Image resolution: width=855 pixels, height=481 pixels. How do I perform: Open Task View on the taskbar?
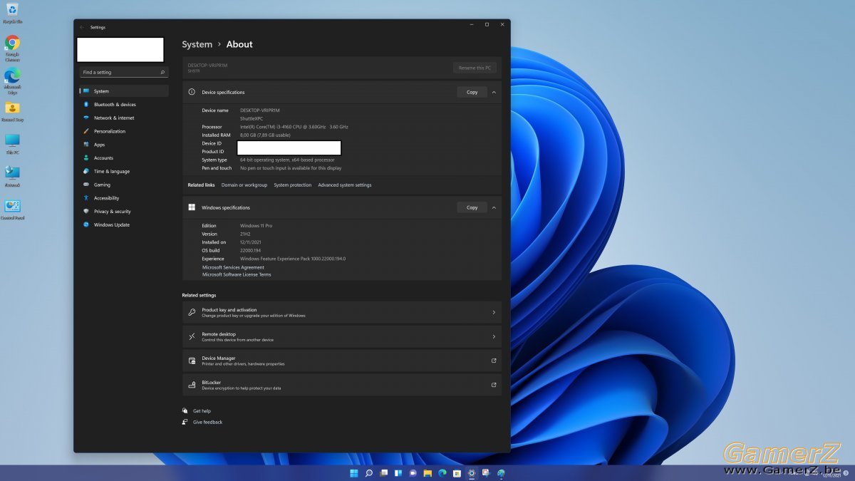point(383,473)
